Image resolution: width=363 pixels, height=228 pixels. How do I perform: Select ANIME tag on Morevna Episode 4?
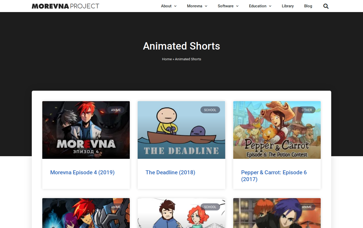coord(116,110)
